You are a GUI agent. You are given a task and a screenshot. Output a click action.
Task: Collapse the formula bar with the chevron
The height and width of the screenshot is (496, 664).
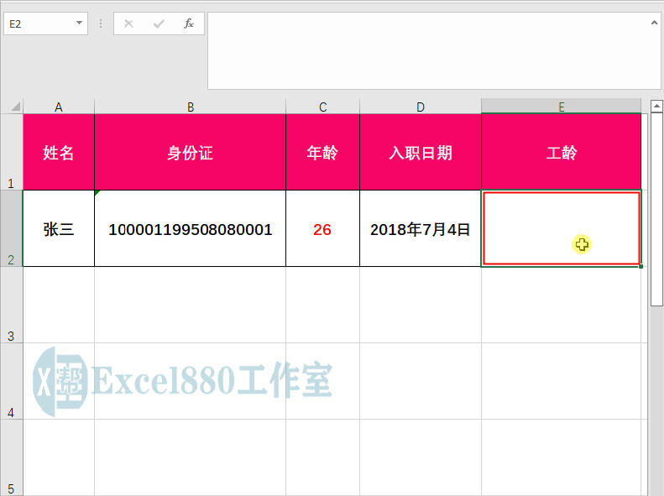point(654,23)
